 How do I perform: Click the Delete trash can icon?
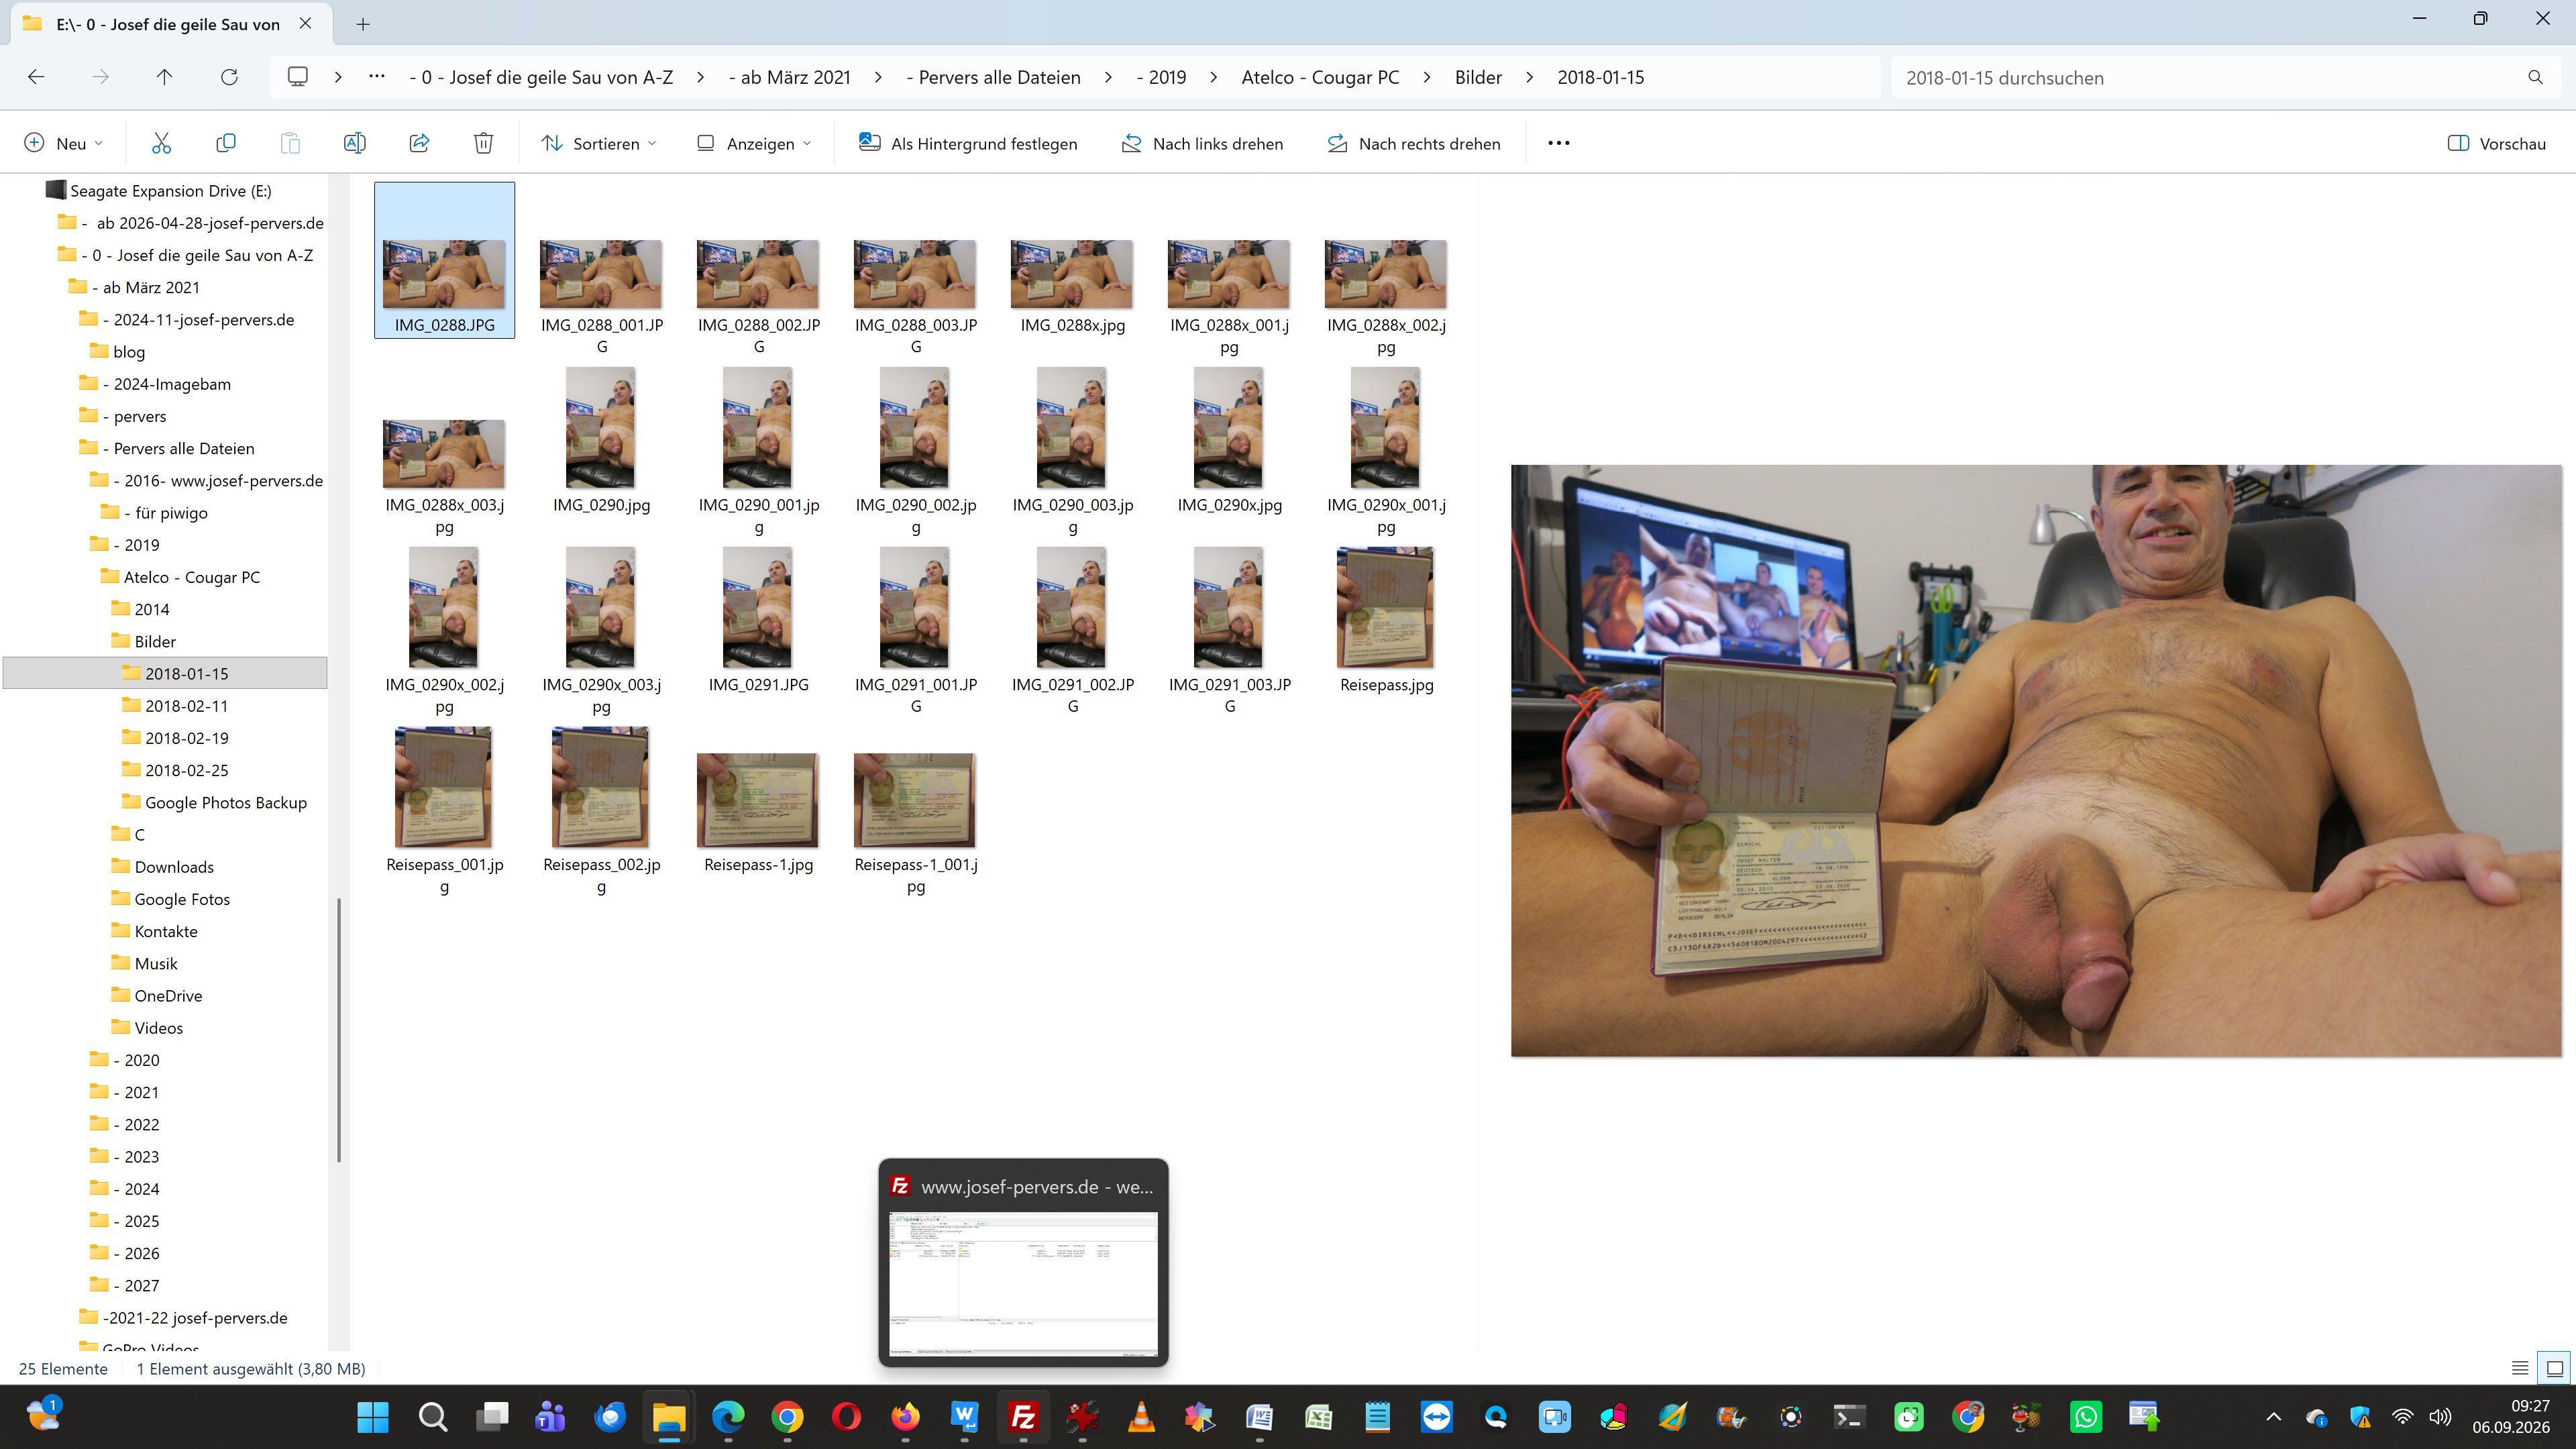(483, 143)
